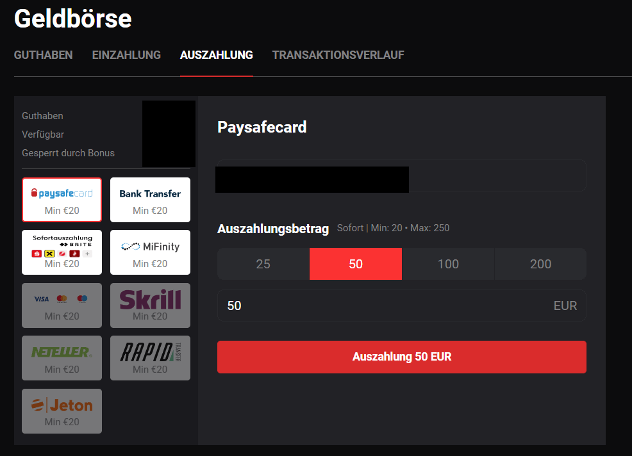Click the Guthaben balance label
The image size is (632, 456).
42,116
